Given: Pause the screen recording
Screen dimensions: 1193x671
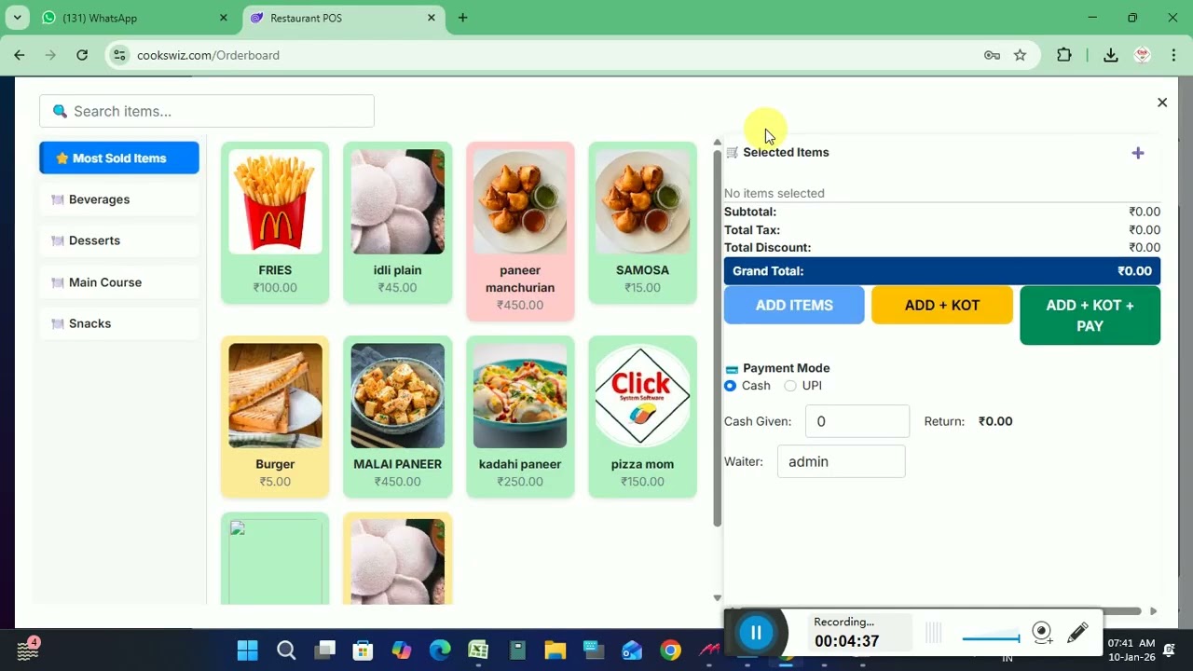Looking at the screenshot, I should pos(756,634).
